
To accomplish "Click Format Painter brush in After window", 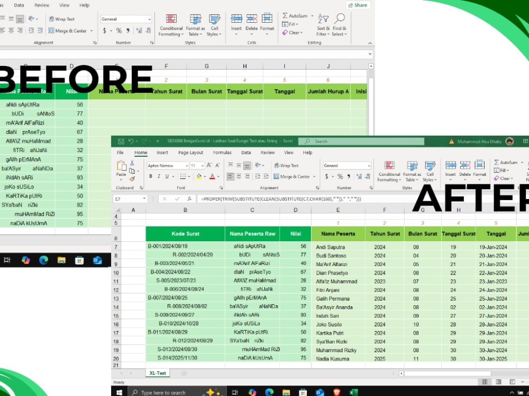I will (x=132, y=179).
